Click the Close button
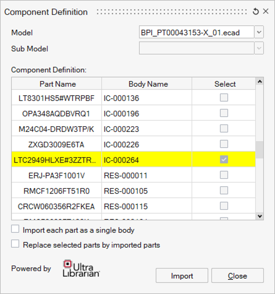 (x=237, y=276)
